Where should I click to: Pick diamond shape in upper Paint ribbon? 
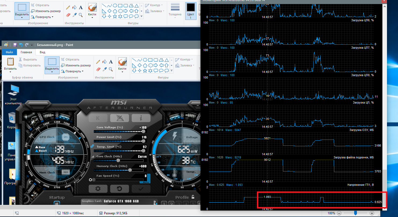(x=110, y=11)
